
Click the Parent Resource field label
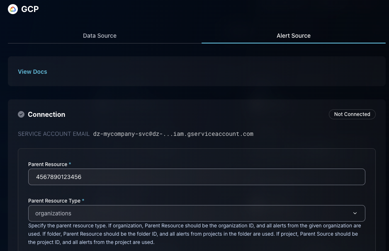click(x=48, y=164)
